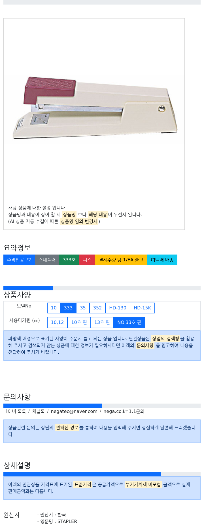Pick the 10,12 staple pin option
Screen dimensions: 204x525
[x=57, y=323]
